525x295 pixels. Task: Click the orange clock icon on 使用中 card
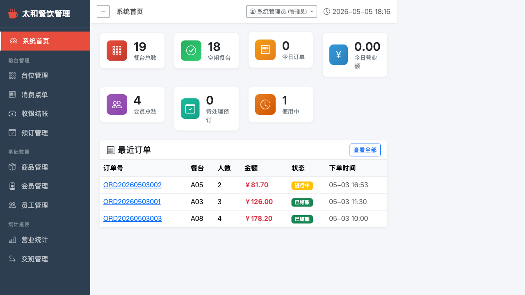[265, 104]
